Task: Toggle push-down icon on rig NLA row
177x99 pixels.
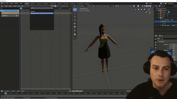Action: coord(18,11)
